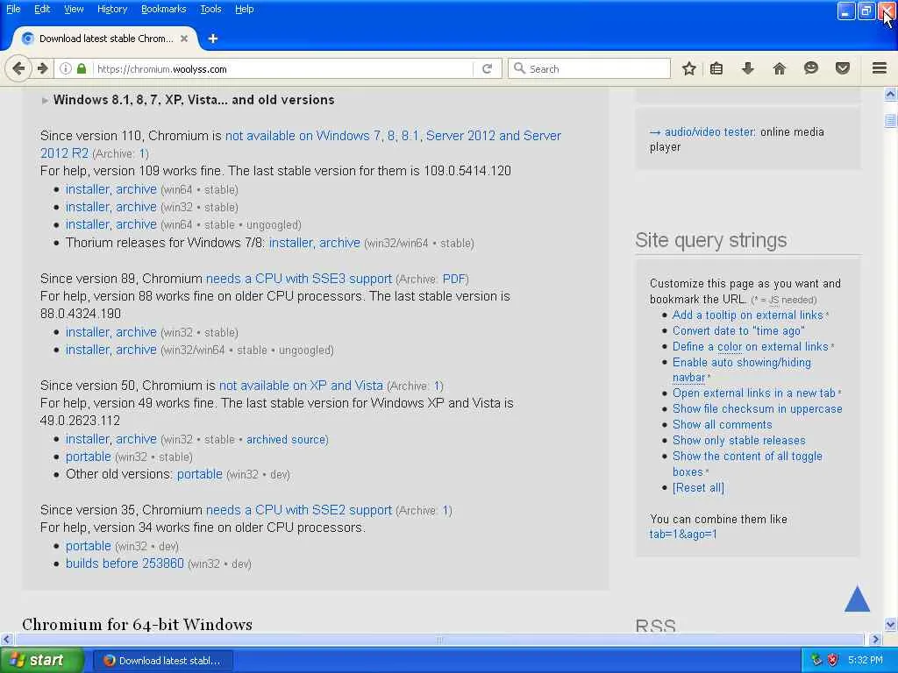
Task: Go to the Home page icon
Action: [x=779, y=68]
